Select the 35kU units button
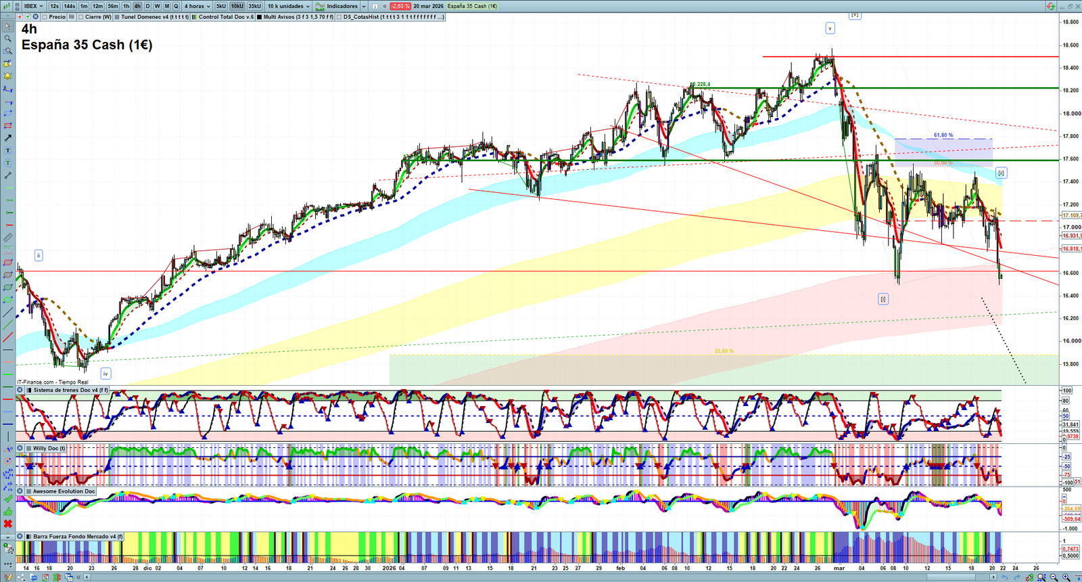Image resolution: width=1082 pixels, height=582 pixels. 254,6
